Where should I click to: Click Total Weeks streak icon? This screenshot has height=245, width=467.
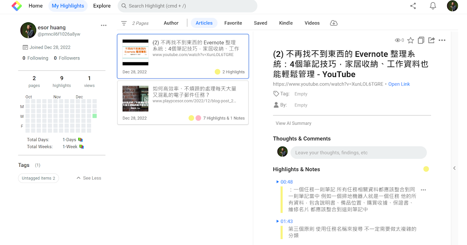82,147
